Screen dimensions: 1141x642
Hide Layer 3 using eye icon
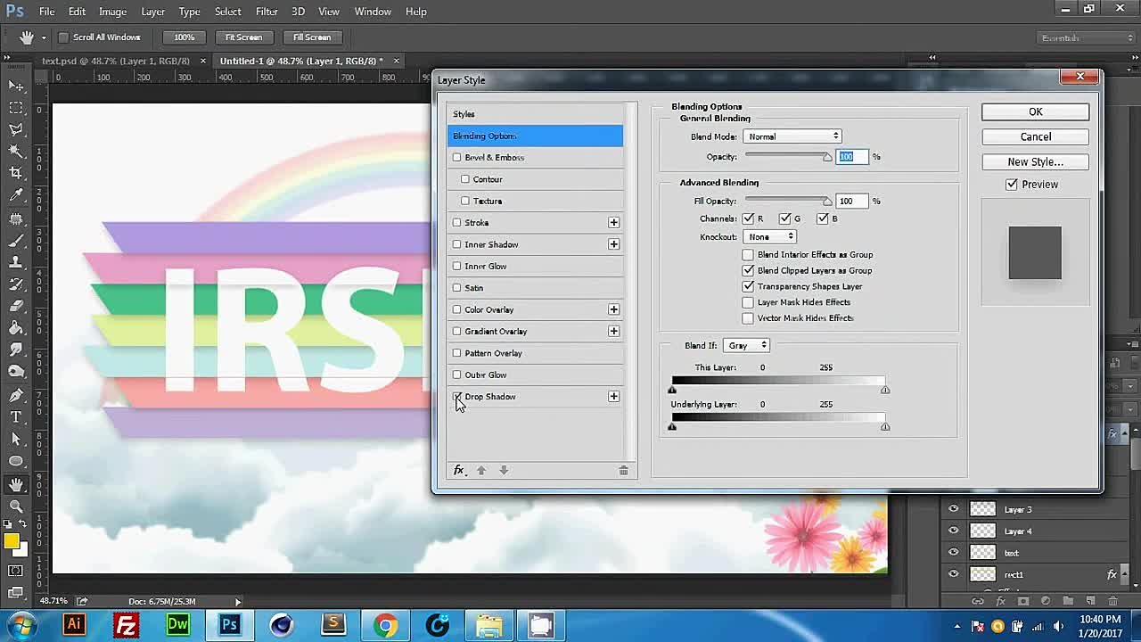[x=953, y=509]
